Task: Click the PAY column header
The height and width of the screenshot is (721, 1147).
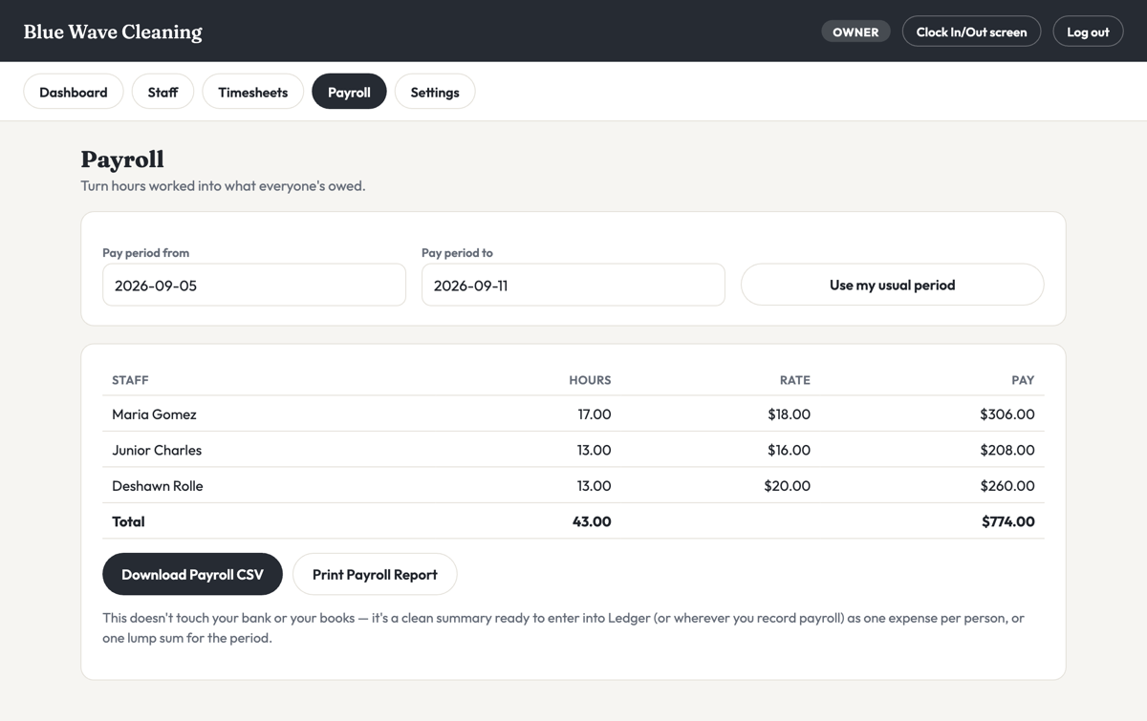Action: (1023, 380)
